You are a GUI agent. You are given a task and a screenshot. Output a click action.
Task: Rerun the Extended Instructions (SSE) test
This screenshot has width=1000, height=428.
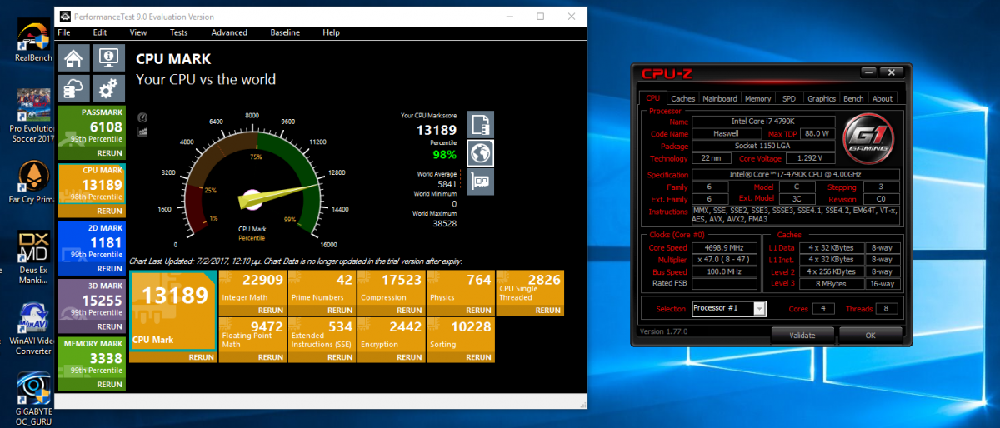pos(339,357)
